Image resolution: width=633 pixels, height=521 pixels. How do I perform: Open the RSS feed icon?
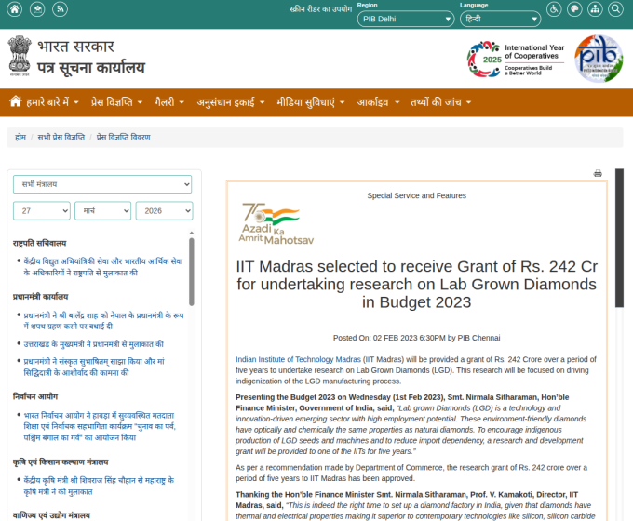60,9
